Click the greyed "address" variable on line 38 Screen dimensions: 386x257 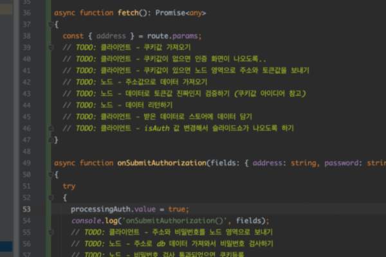111,36
